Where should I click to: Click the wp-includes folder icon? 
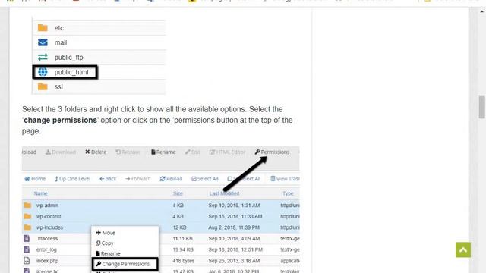(x=27, y=227)
